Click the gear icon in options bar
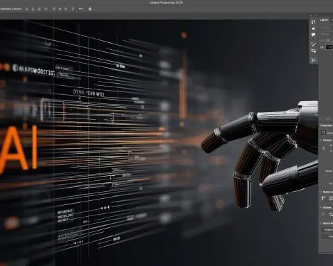 click(x=90, y=9)
